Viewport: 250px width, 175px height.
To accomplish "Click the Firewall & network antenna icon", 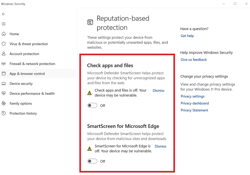I will click(4, 64).
